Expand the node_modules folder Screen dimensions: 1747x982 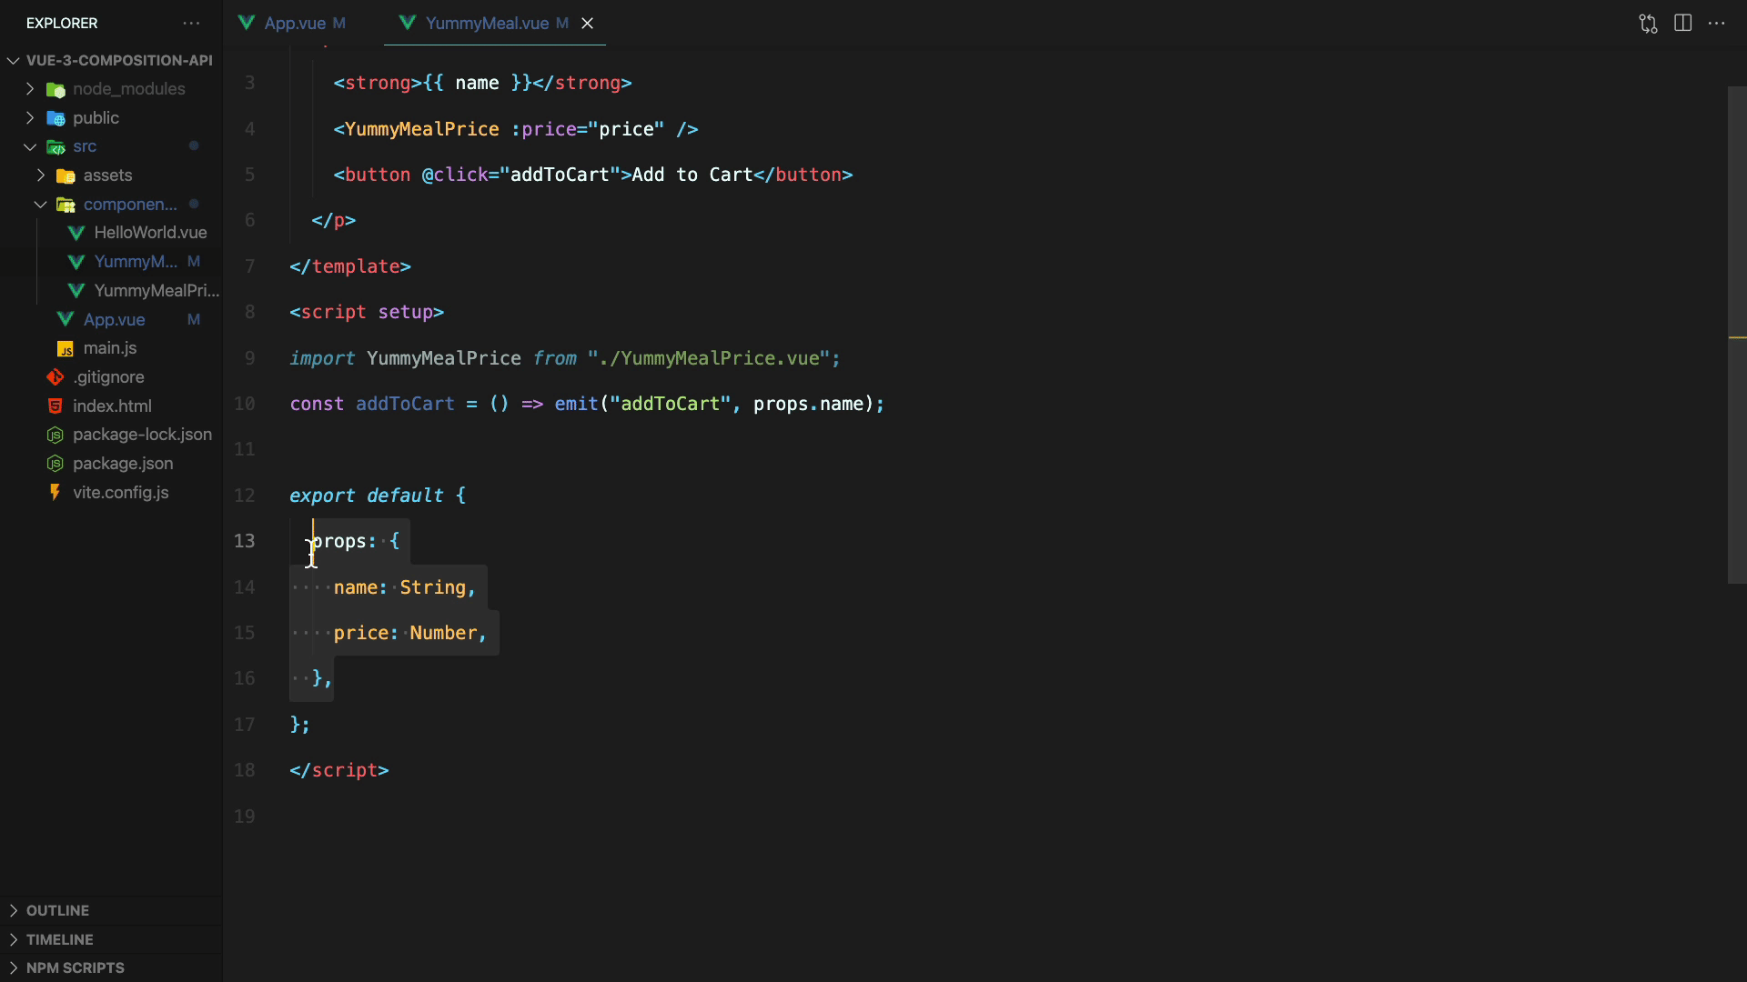click(x=128, y=88)
